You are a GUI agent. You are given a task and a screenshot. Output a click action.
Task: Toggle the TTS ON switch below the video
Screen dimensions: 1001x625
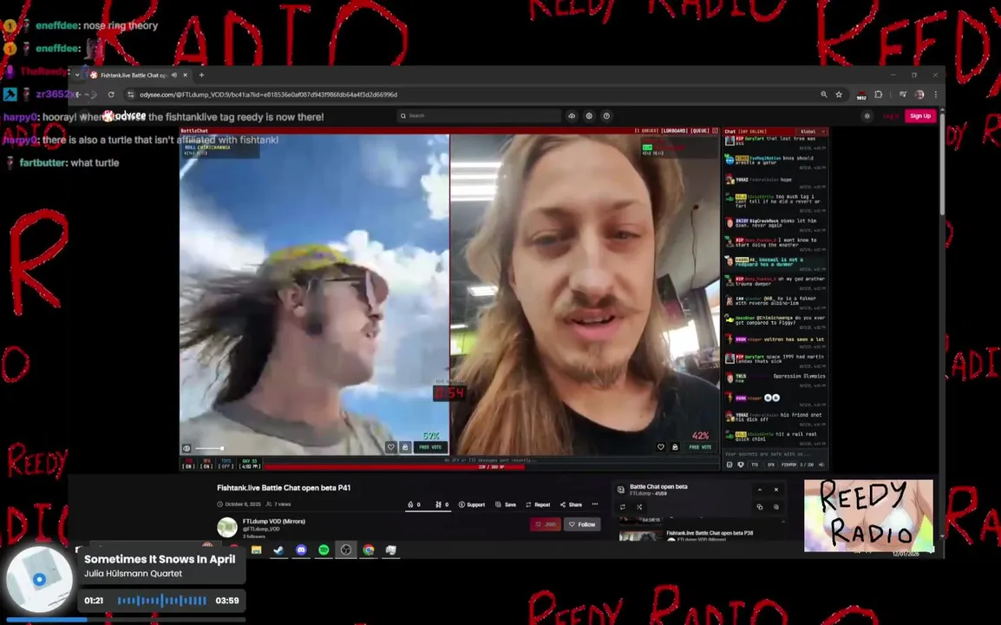coord(188,464)
